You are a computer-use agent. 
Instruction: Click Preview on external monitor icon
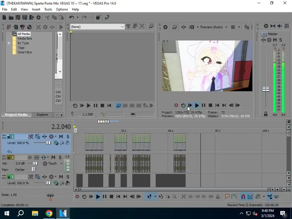[x=175, y=27]
